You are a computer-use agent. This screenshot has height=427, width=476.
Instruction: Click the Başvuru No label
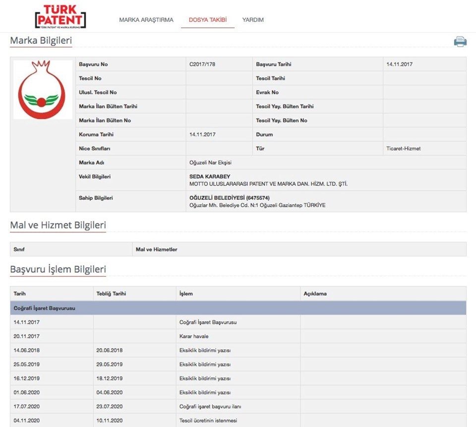[93, 64]
